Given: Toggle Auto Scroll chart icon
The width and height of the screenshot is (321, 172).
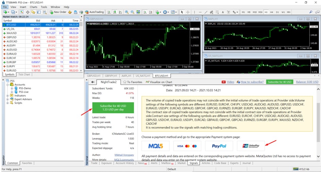Looking at the screenshot, I should [x=145, y=12].
